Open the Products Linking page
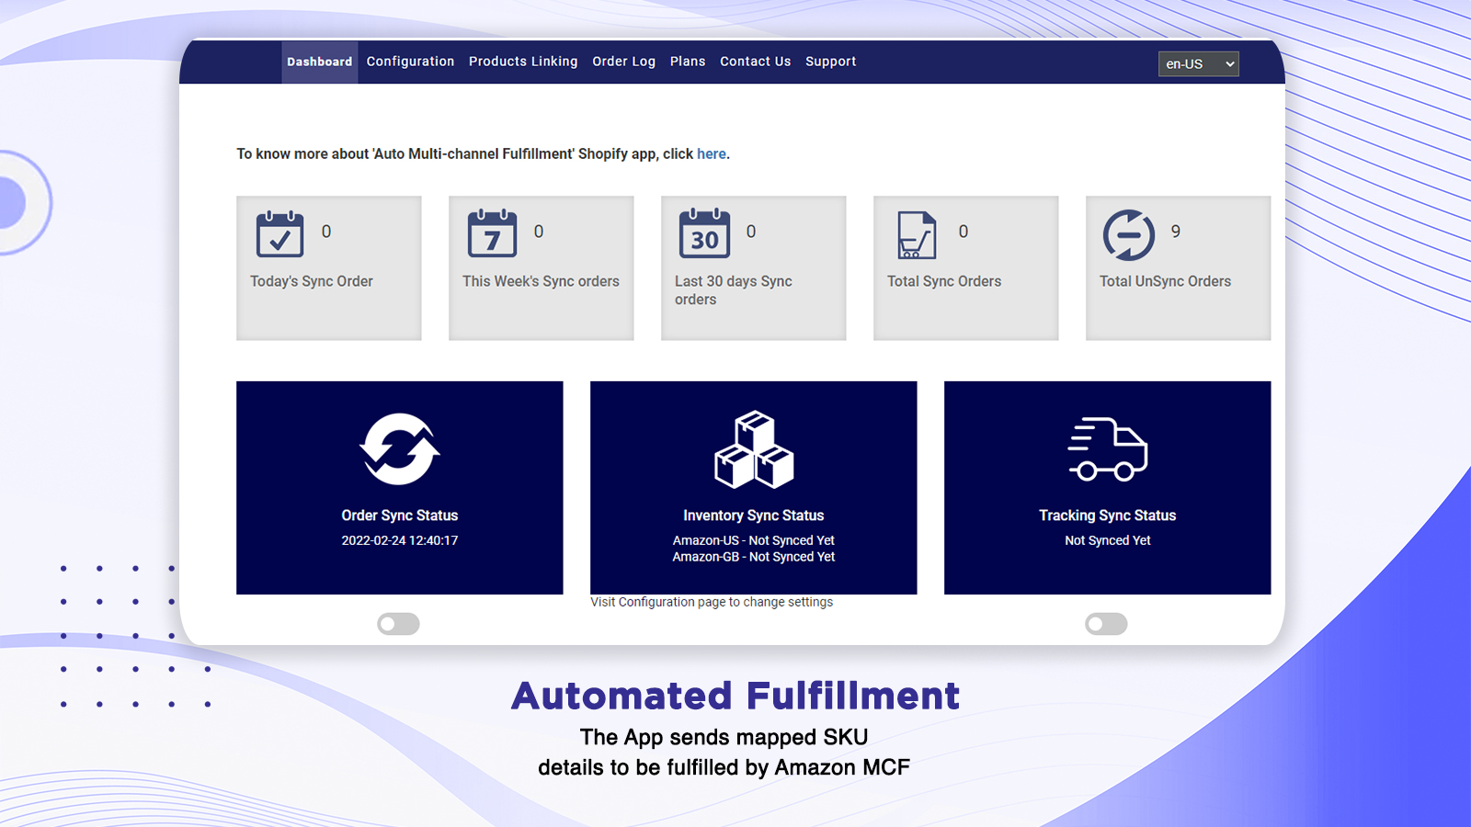Viewport: 1471px width, 827px height. click(x=523, y=62)
